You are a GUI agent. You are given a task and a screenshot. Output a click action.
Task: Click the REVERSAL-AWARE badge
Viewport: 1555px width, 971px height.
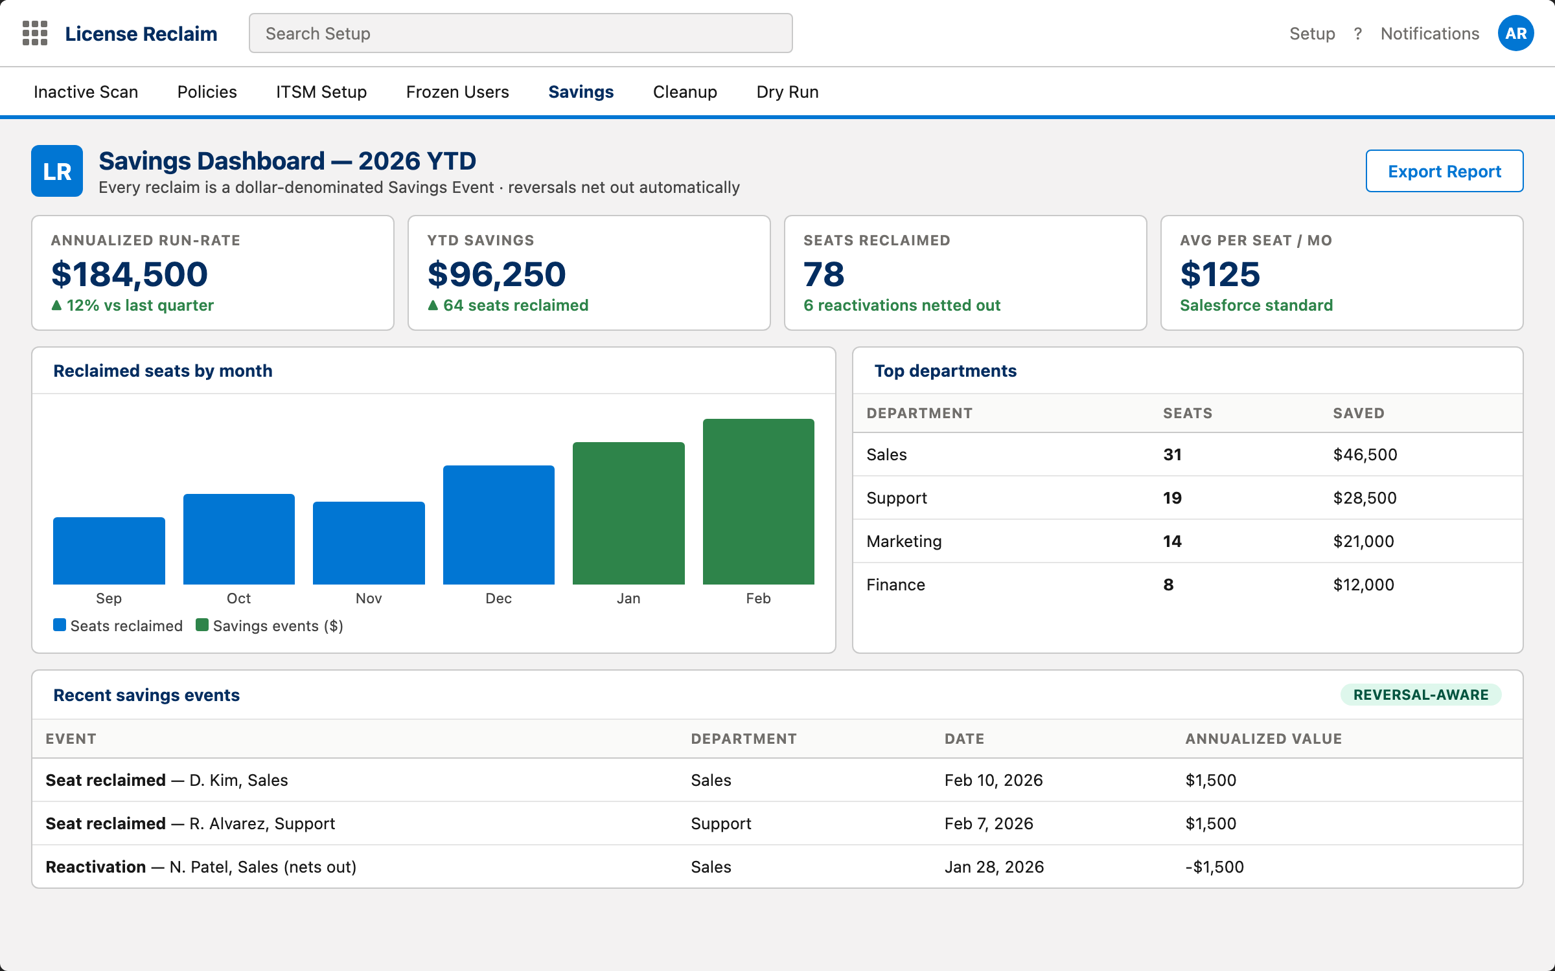tap(1420, 695)
